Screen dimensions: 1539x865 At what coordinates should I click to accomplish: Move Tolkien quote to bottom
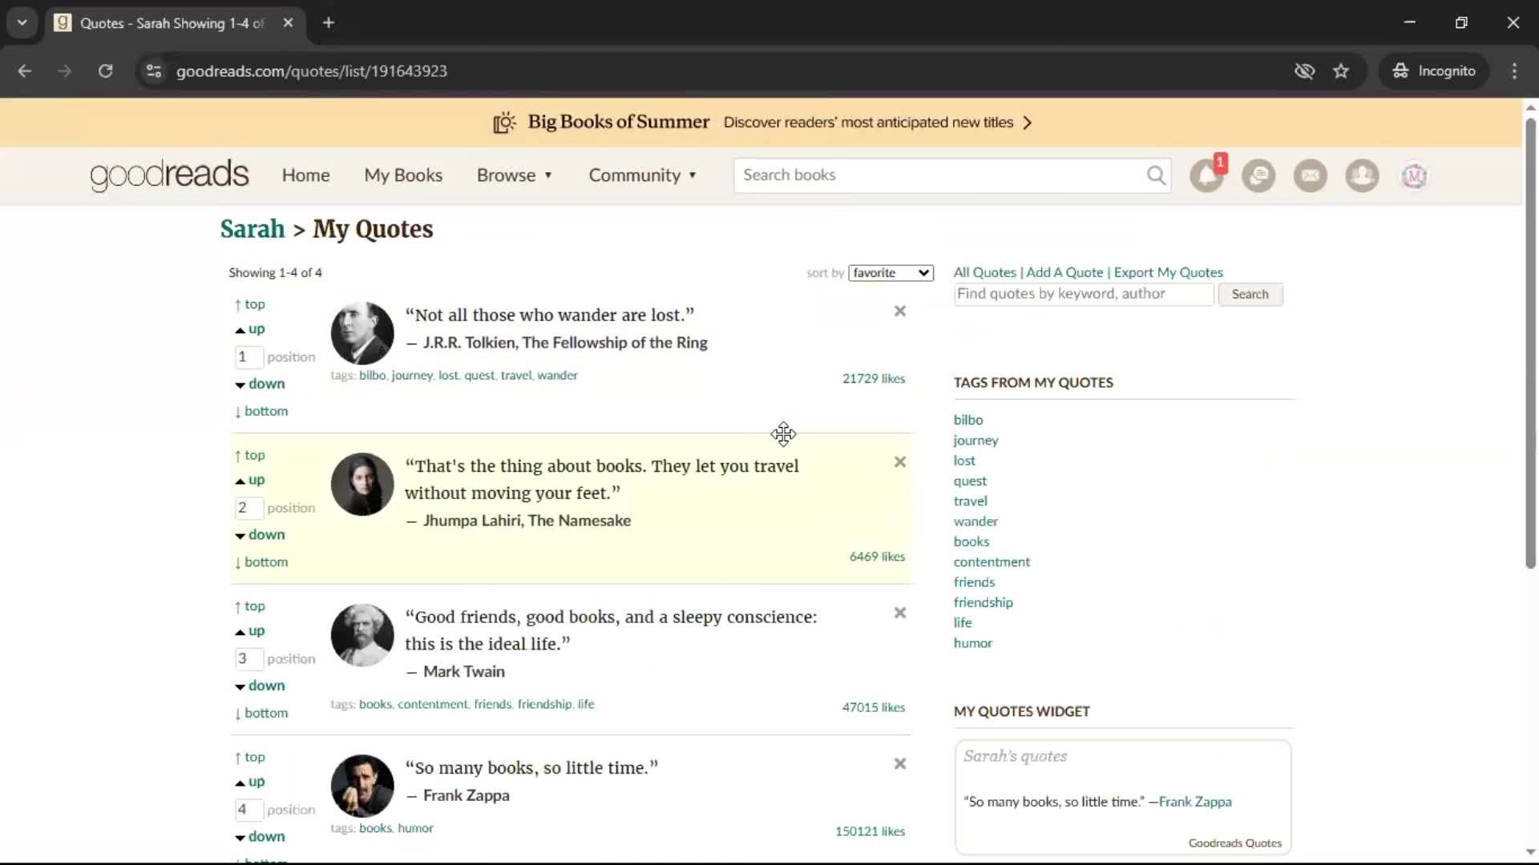(261, 411)
